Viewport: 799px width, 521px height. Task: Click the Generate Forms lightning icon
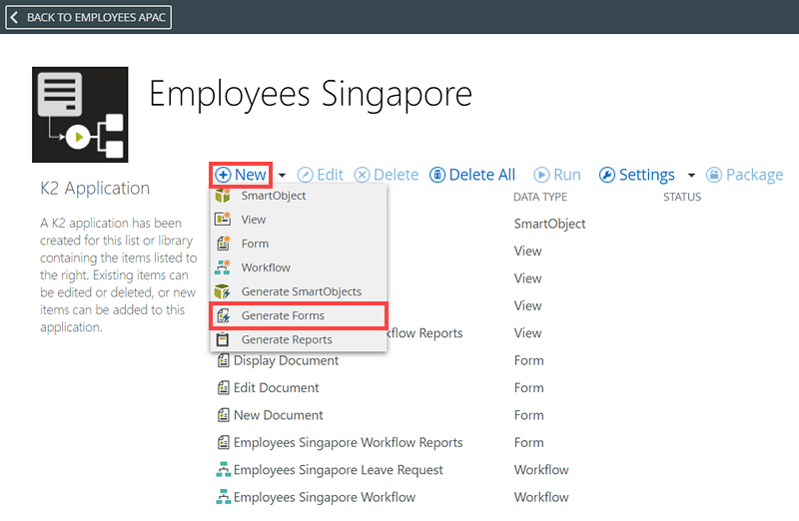pyautogui.click(x=223, y=315)
